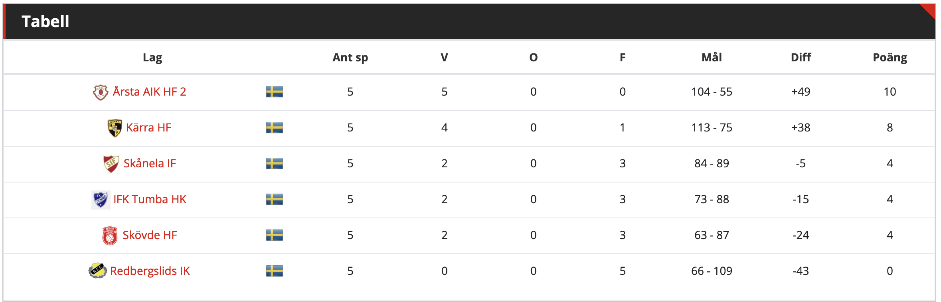Screen dimensions: 941x302
Task: Click the IFK Tumba HK crest
Action: tap(101, 200)
